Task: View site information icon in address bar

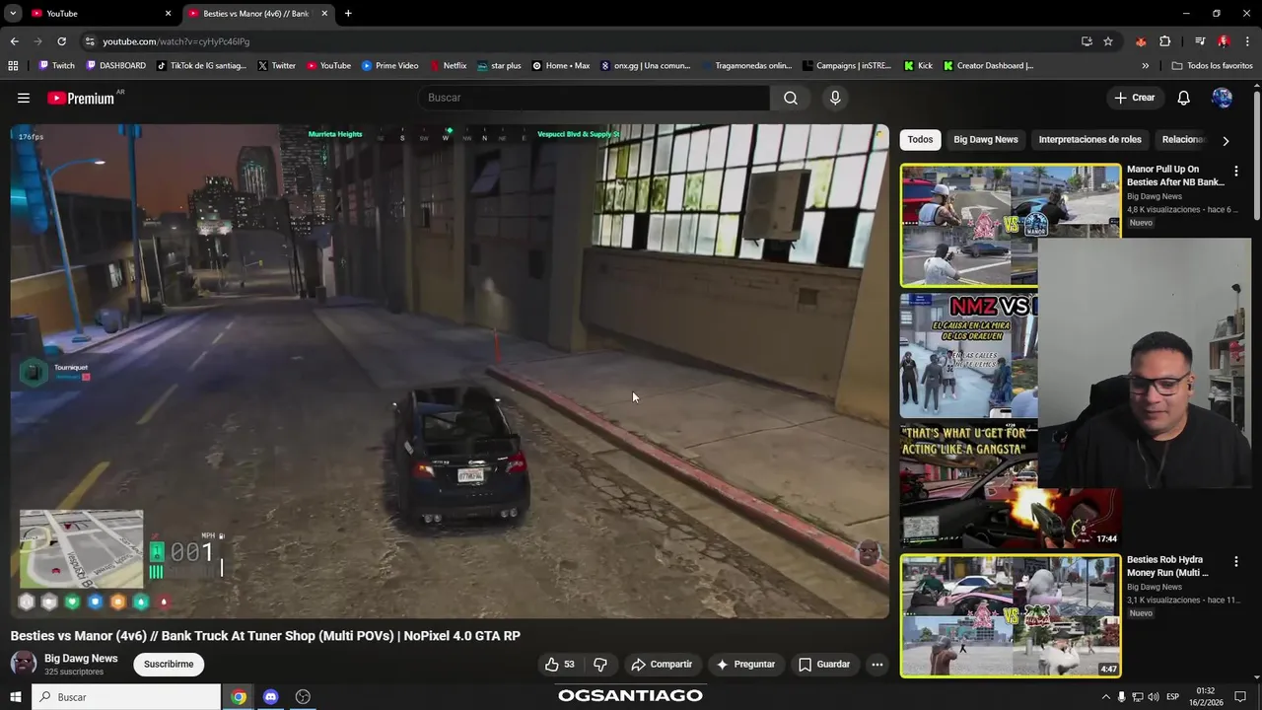Action: coord(90,41)
